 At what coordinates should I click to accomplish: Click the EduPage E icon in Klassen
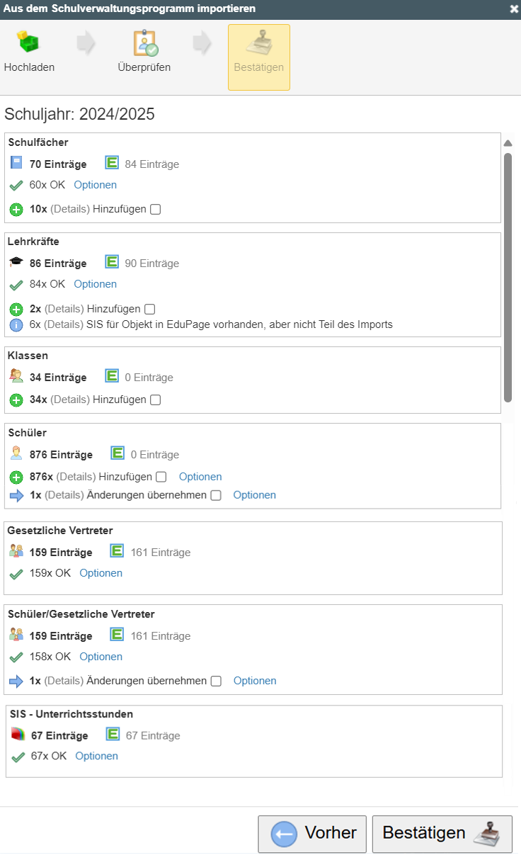(112, 377)
